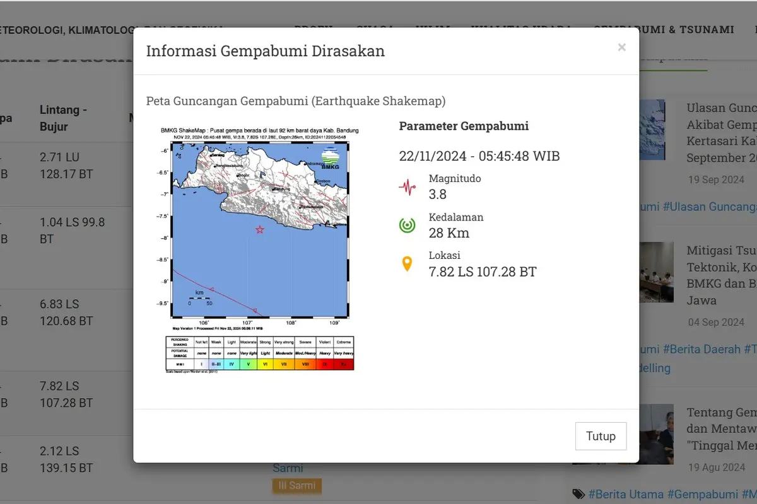Open the Ulasan Guncangan news article

coord(722,133)
